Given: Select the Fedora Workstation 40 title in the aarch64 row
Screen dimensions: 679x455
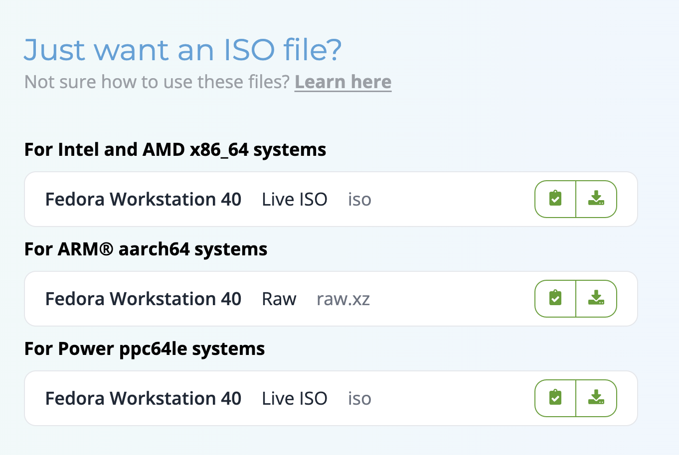Looking at the screenshot, I should (x=143, y=299).
